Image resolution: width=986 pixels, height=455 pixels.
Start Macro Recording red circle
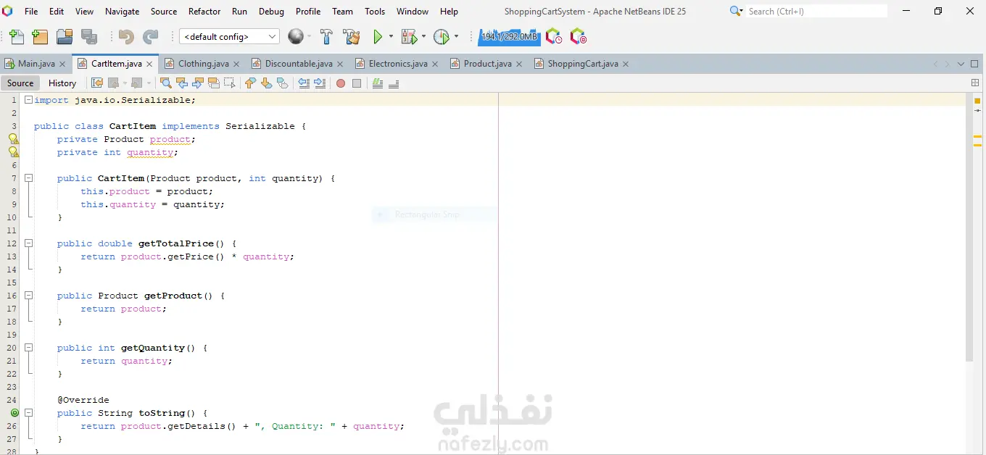[341, 83]
